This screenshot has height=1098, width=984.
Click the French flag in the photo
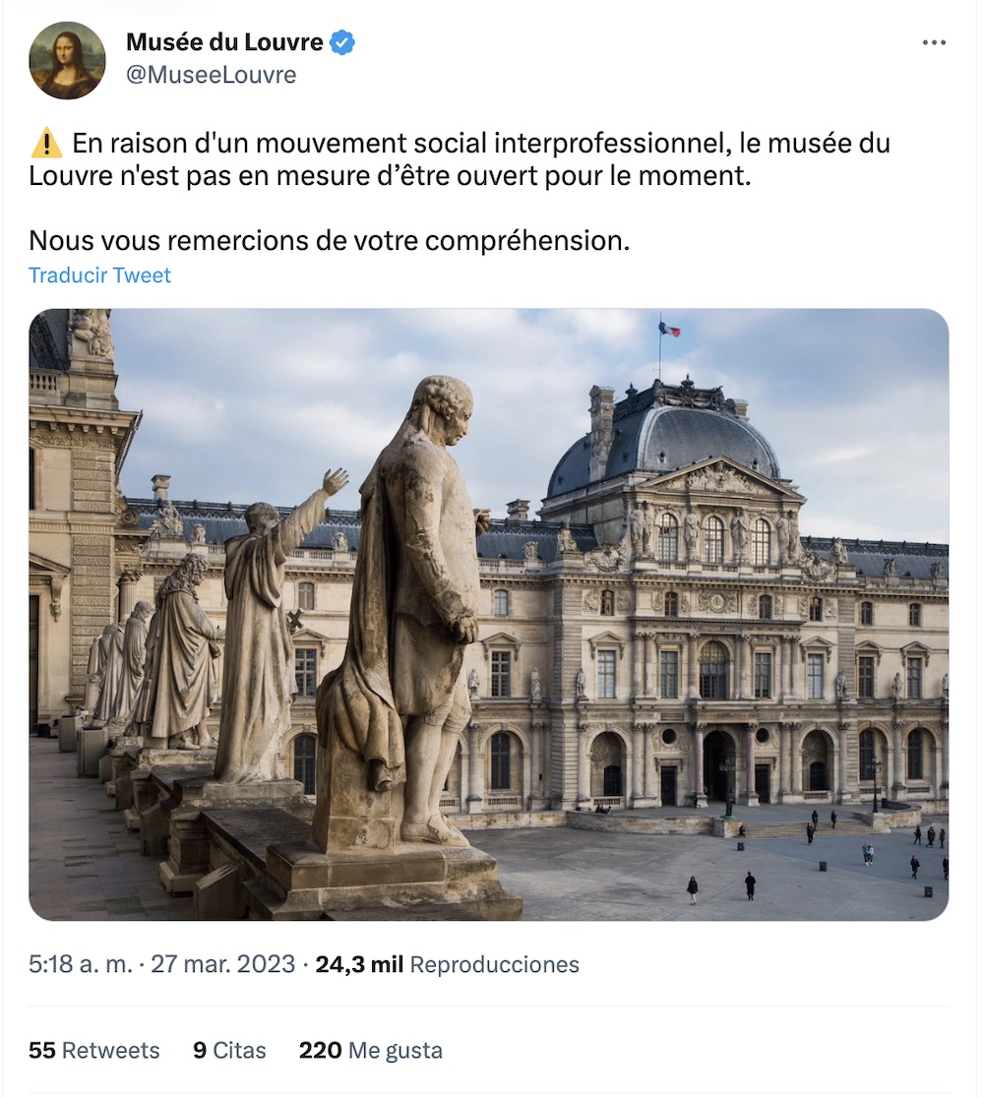click(669, 328)
